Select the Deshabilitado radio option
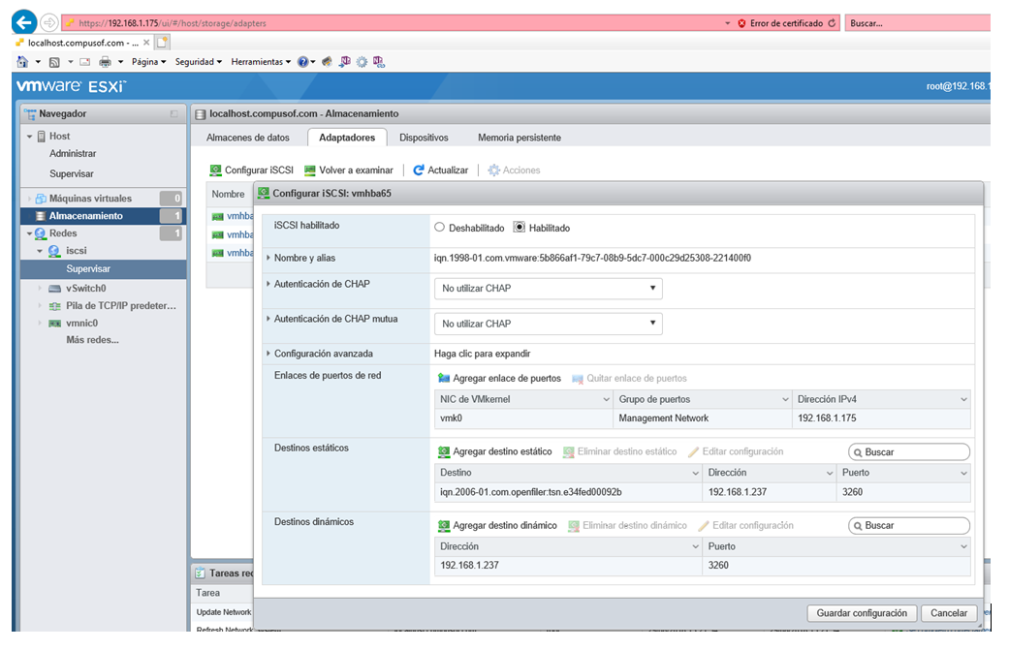Viewport: 1009px width, 650px height. [439, 227]
